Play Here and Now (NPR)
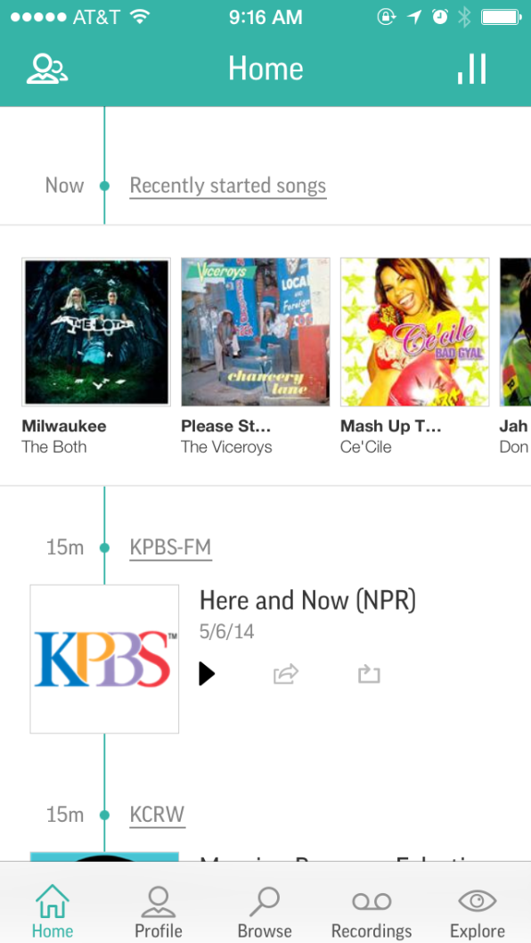531x943 pixels. click(207, 674)
